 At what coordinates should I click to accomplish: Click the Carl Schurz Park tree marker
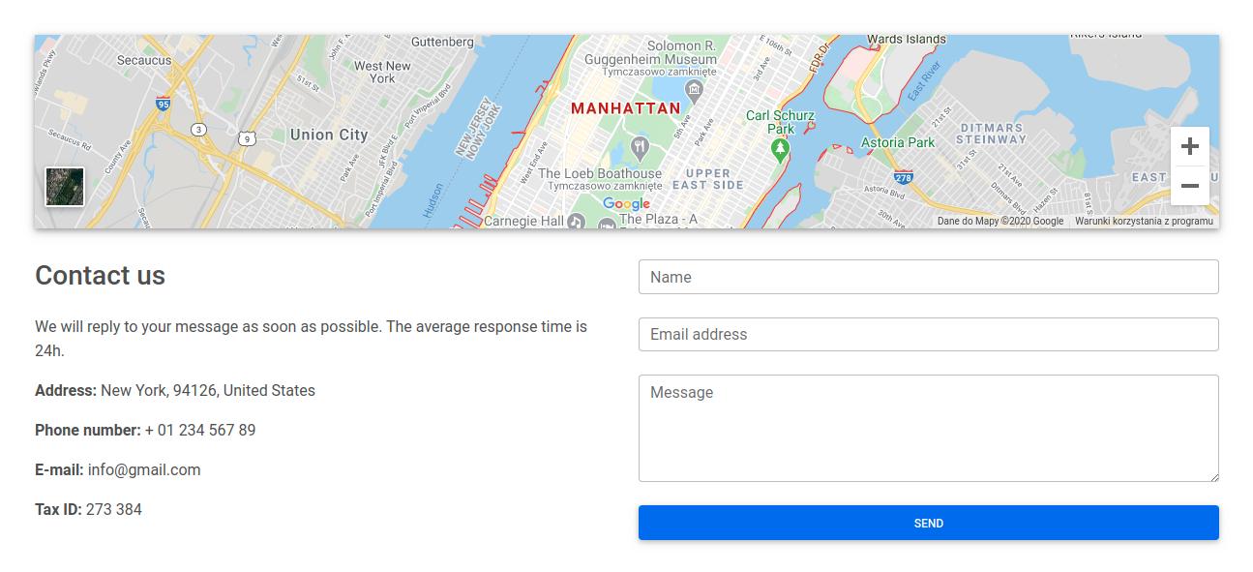(780, 149)
